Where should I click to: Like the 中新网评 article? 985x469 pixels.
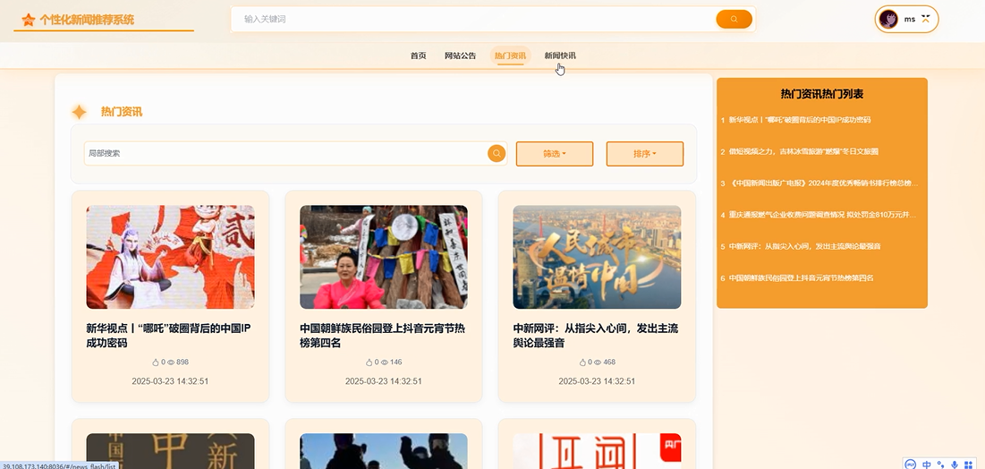click(583, 362)
